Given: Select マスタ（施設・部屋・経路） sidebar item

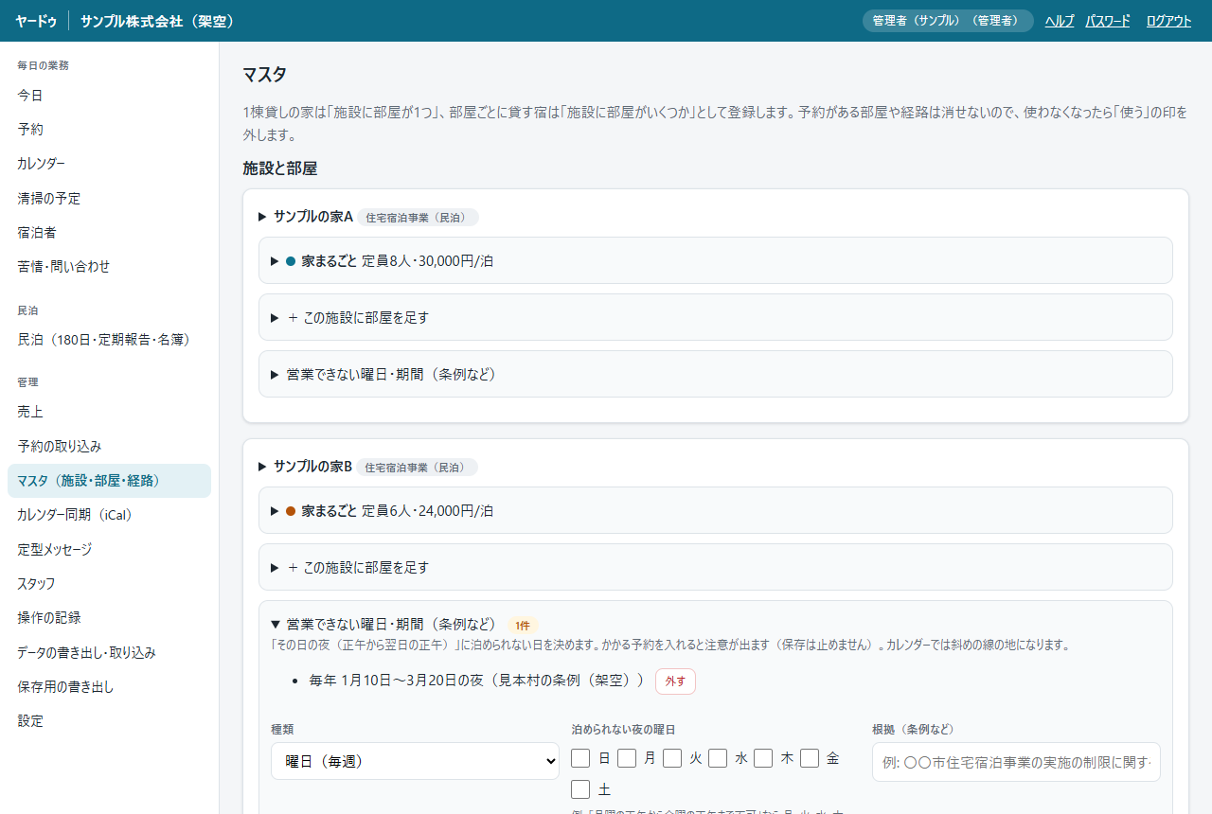Looking at the screenshot, I should pyautogui.click(x=109, y=481).
